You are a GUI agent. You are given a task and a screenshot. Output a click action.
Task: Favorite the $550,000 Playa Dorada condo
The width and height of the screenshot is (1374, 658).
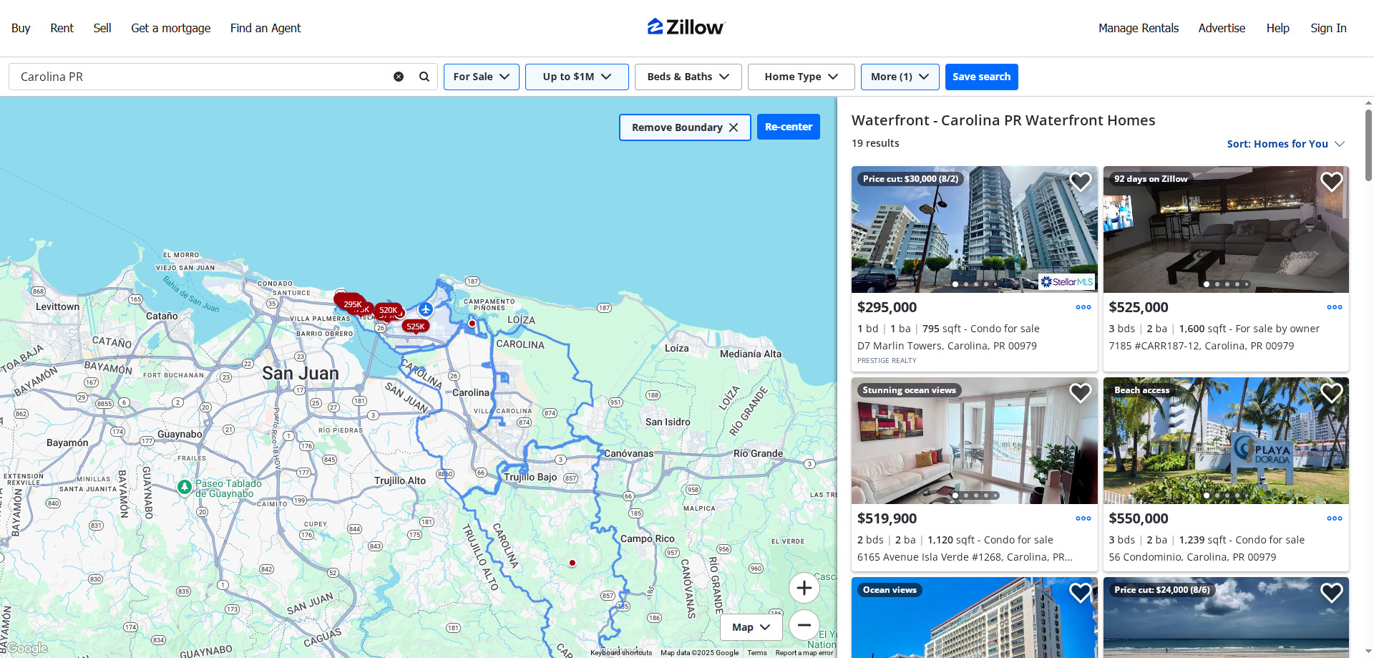[1331, 393]
